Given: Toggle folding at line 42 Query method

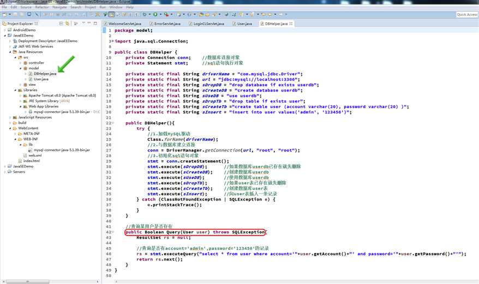Looking at the screenshot, I should [113, 232].
